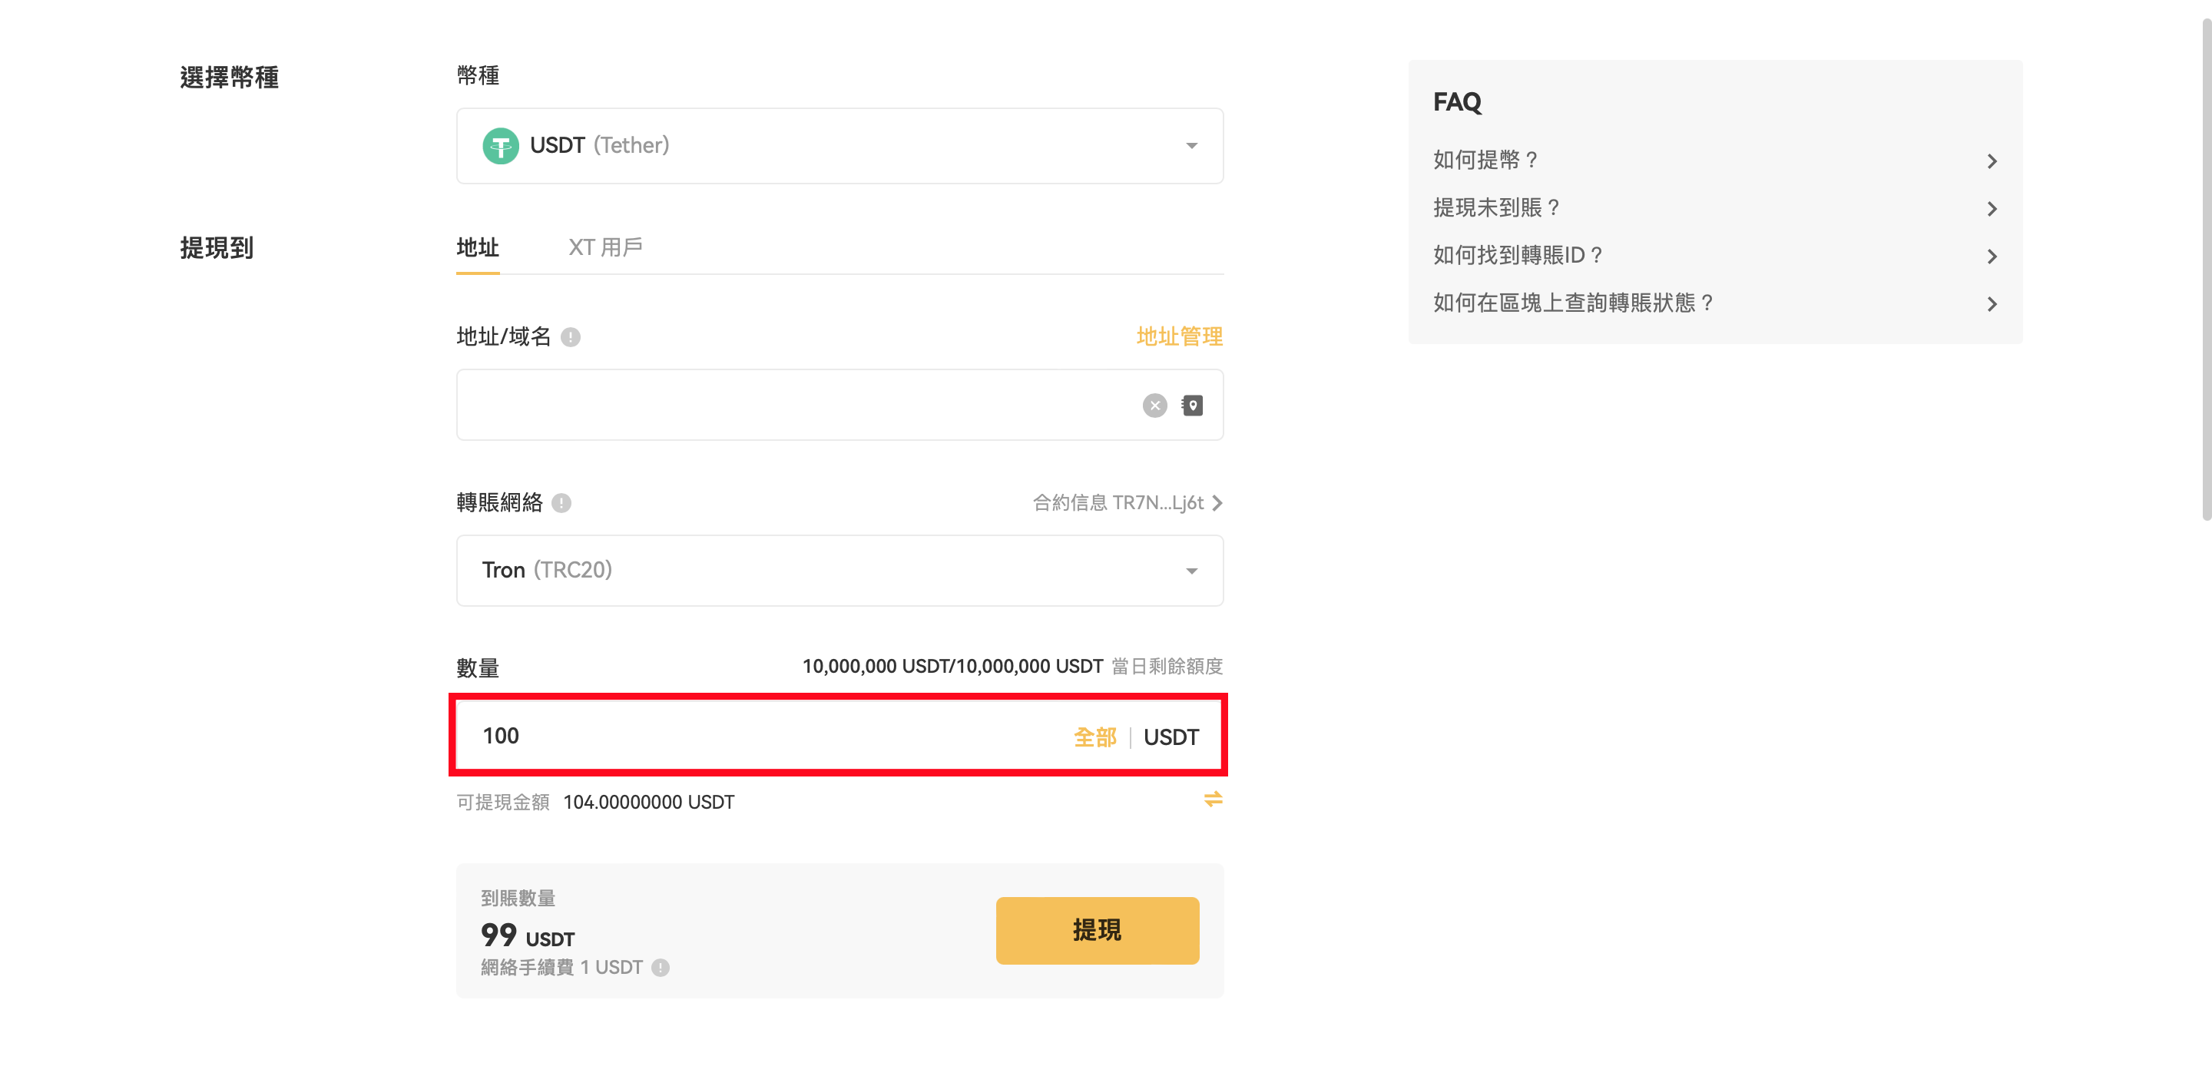2212x1086 pixels.
Task: Click the 選擇幣種 section heading
Action: (x=230, y=78)
